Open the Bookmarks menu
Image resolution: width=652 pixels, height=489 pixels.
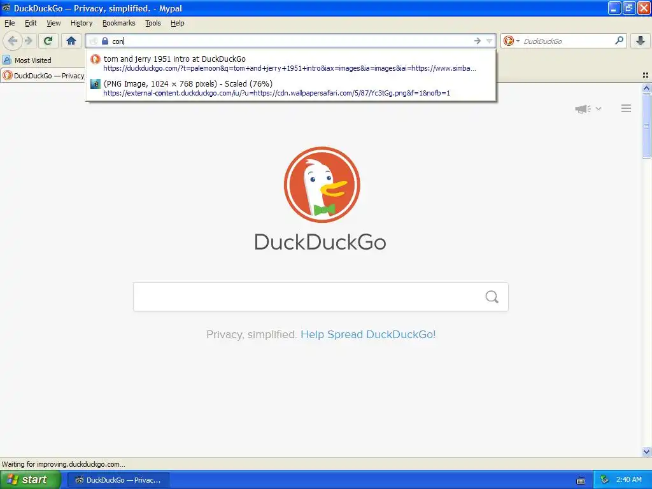tap(119, 23)
